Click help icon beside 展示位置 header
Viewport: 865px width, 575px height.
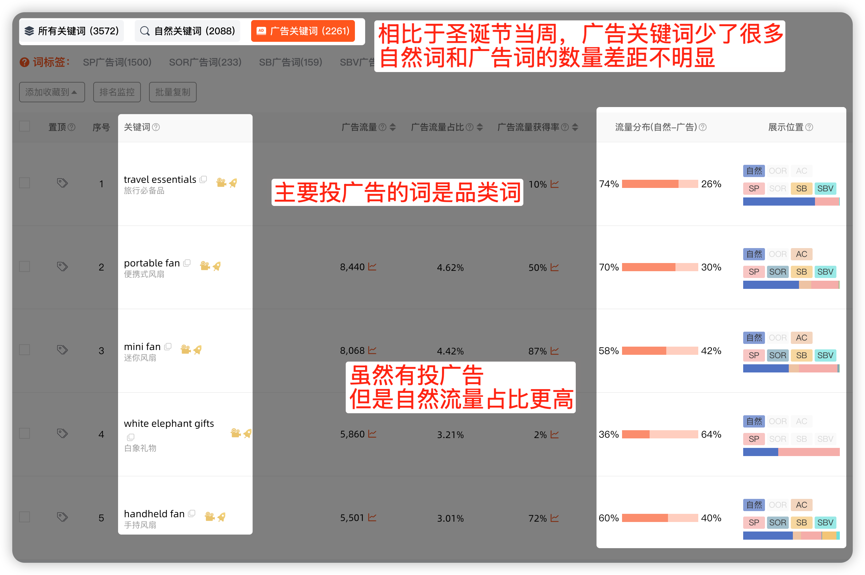point(809,127)
